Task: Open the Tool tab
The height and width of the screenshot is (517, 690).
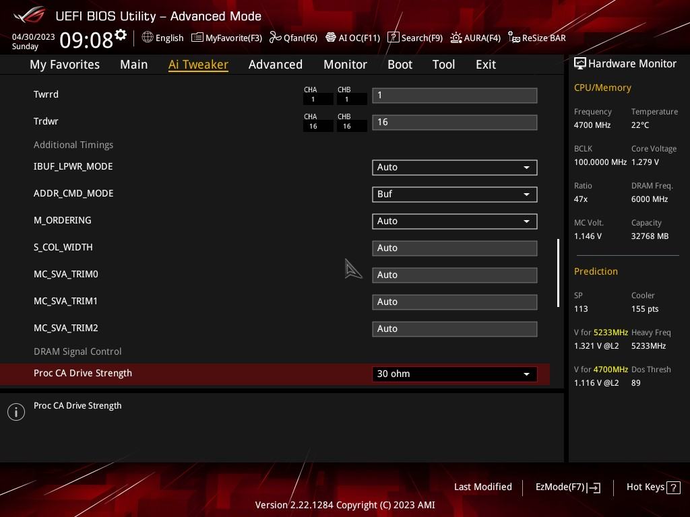Action: pyautogui.click(x=443, y=65)
